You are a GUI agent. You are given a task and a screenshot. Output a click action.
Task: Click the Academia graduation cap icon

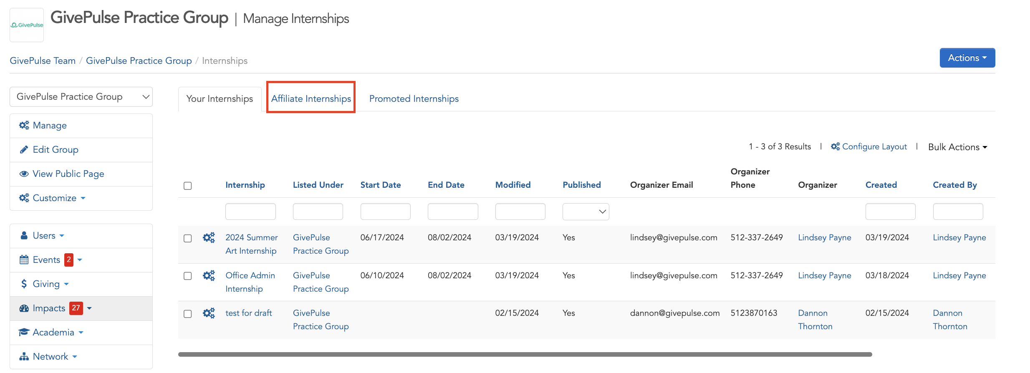(x=24, y=332)
